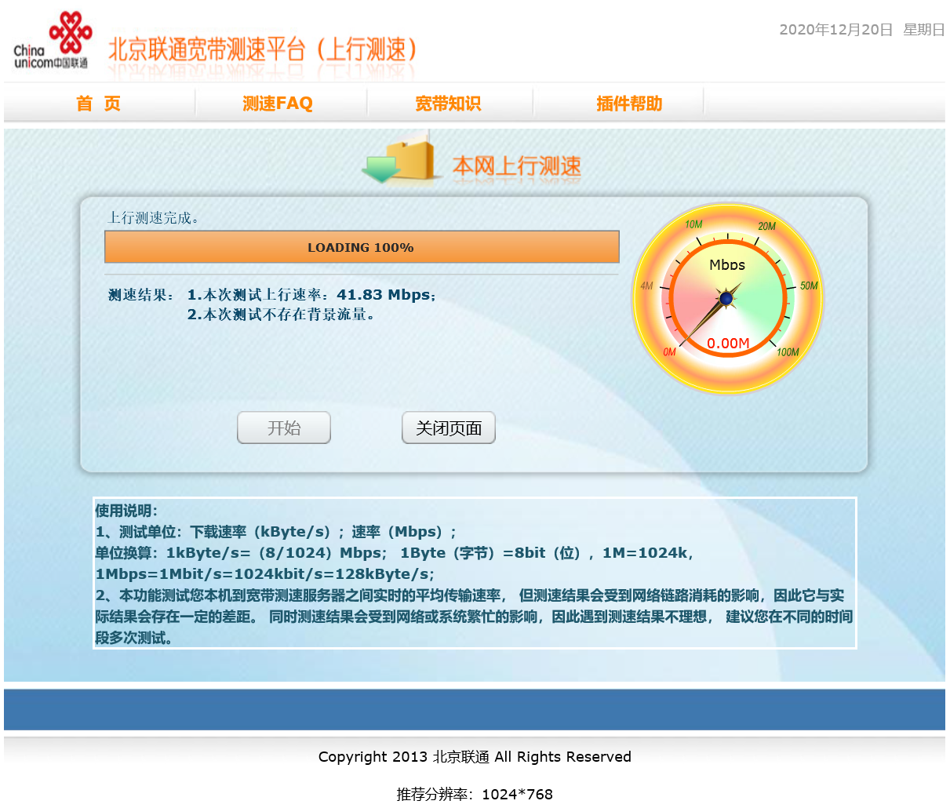Click the LOADING 100% progress bar

coord(362,247)
